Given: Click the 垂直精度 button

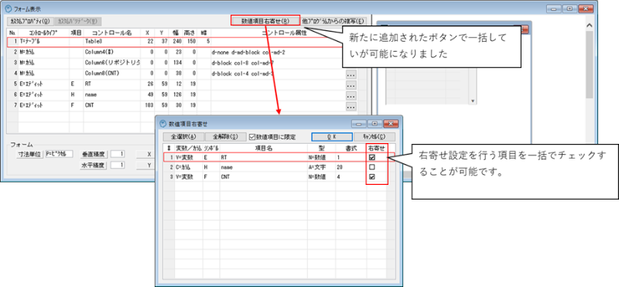Looking at the screenshot, I should pyautogui.click(x=94, y=155).
